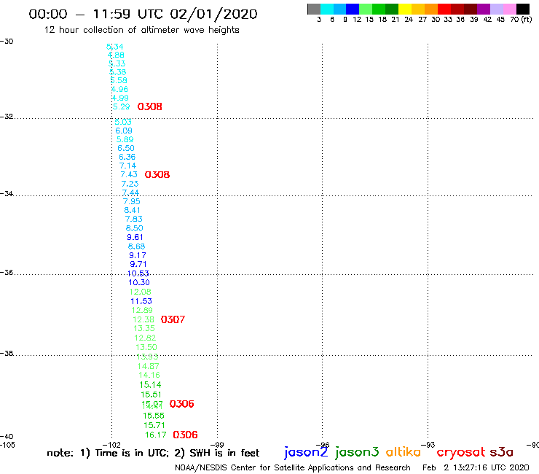
Task: Click the wave height value 15.14
Action: [x=150, y=385]
